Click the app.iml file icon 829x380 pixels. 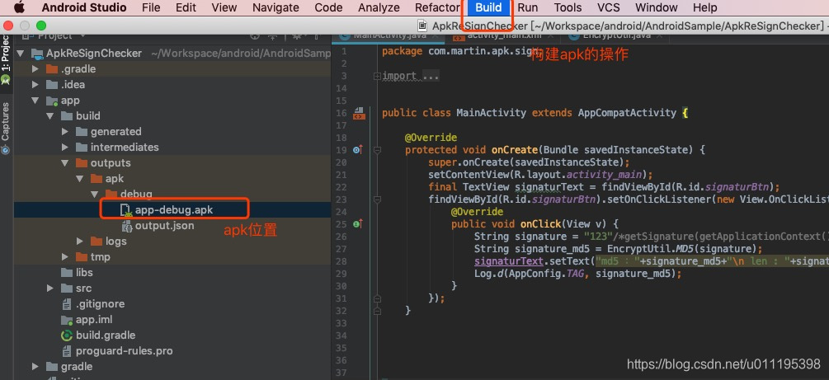click(67, 320)
